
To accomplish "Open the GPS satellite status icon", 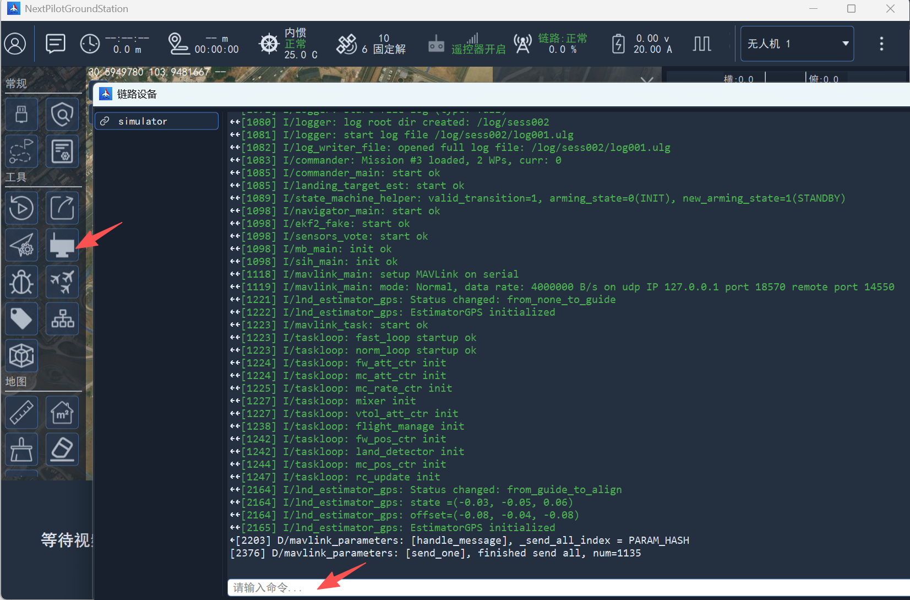I will pyautogui.click(x=347, y=44).
